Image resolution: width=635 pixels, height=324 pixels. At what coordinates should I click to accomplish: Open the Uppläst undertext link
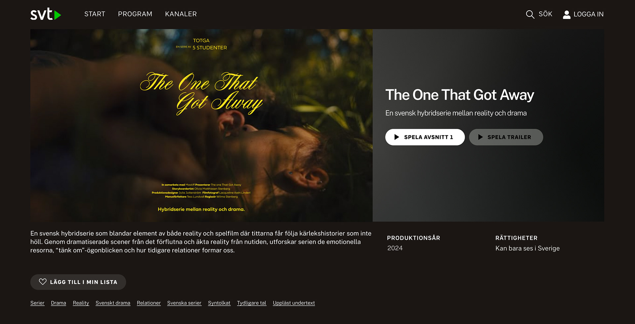tap(294, 303)
